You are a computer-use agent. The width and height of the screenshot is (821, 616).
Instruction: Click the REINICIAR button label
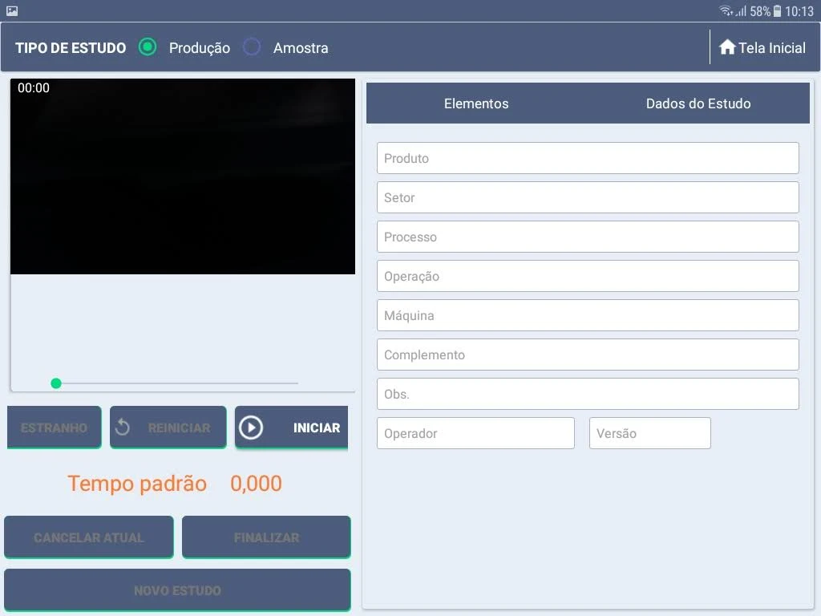pyautogui.click(x=179, y=428)
